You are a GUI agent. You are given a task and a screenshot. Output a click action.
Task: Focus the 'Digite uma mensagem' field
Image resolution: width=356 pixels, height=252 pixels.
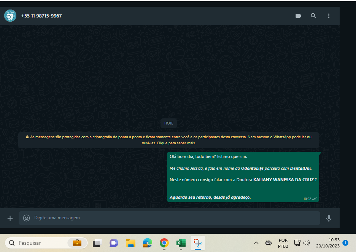pos(169,218)
